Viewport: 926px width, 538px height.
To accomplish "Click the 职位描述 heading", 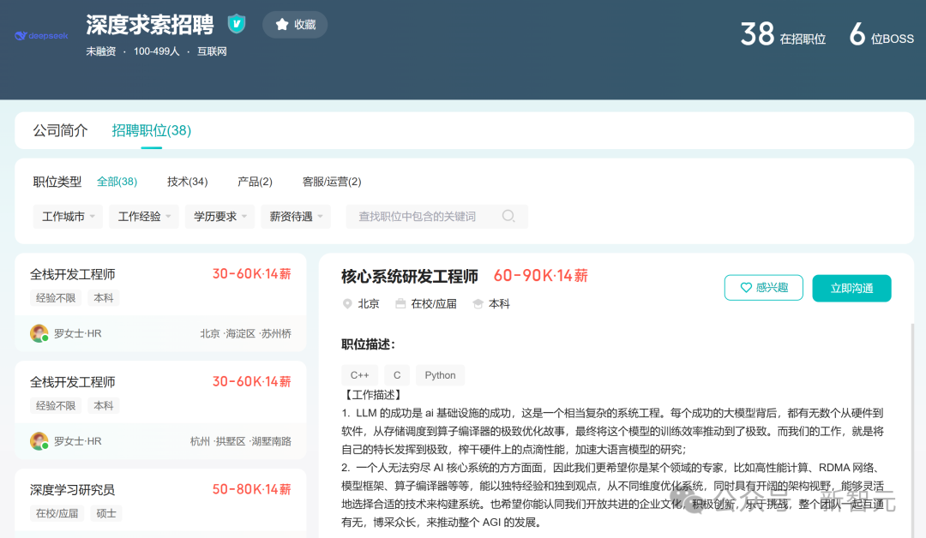I will 368,344.
